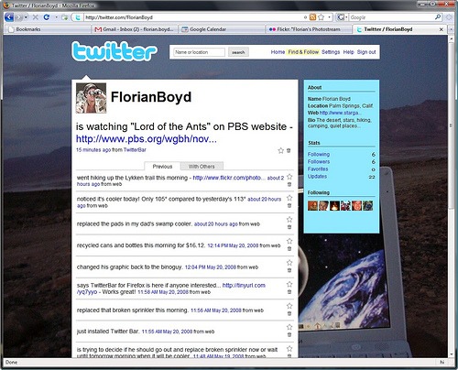Delete the Lord of the Ants tweet
Image resolution: width=458 pixels, height=370 pixels.
tap(289, 150)
